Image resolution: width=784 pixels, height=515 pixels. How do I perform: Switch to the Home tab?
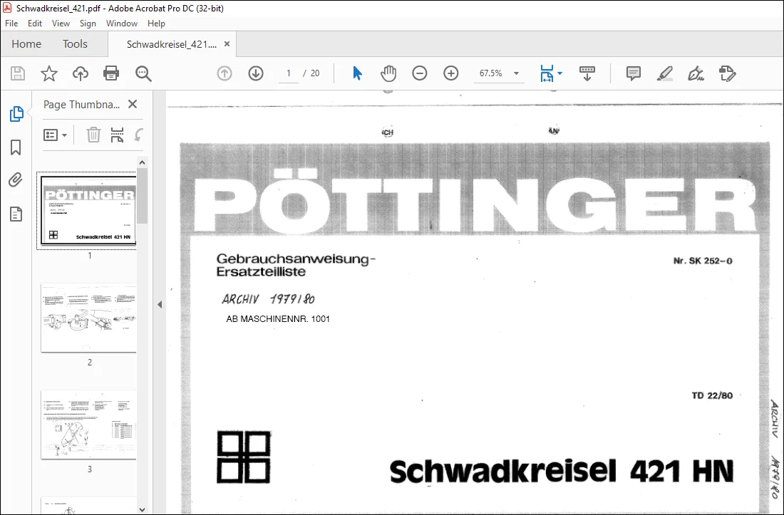pyautogui.click(x=26, y=44)
